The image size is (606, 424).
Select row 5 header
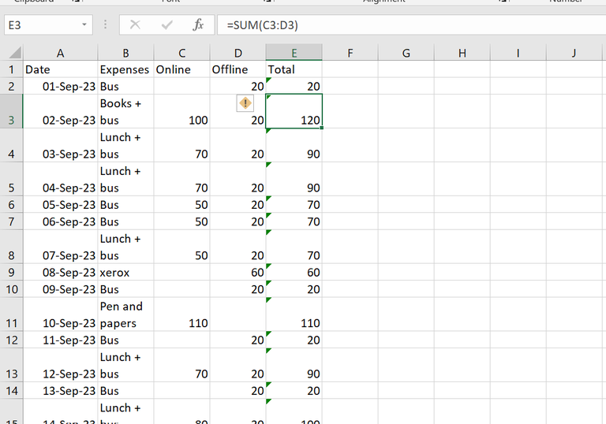pos(11,179)
